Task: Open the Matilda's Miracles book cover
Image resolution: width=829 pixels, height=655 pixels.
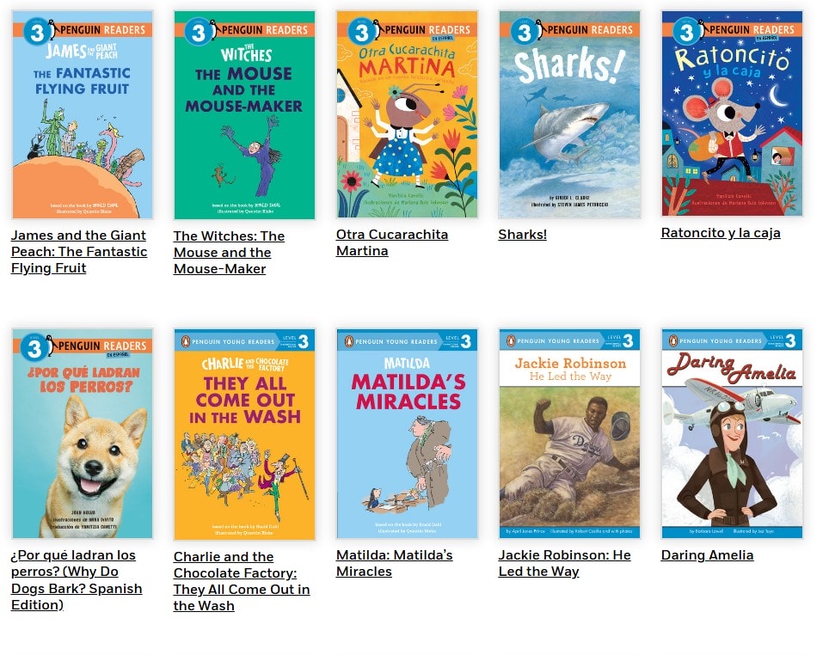Action: pyautogui.click(x=407, y=433)
